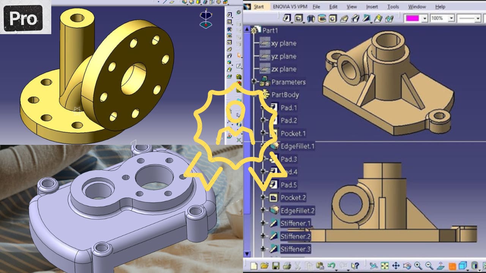
Task: Activate the Rotate view tool
Action: point(407,266)
